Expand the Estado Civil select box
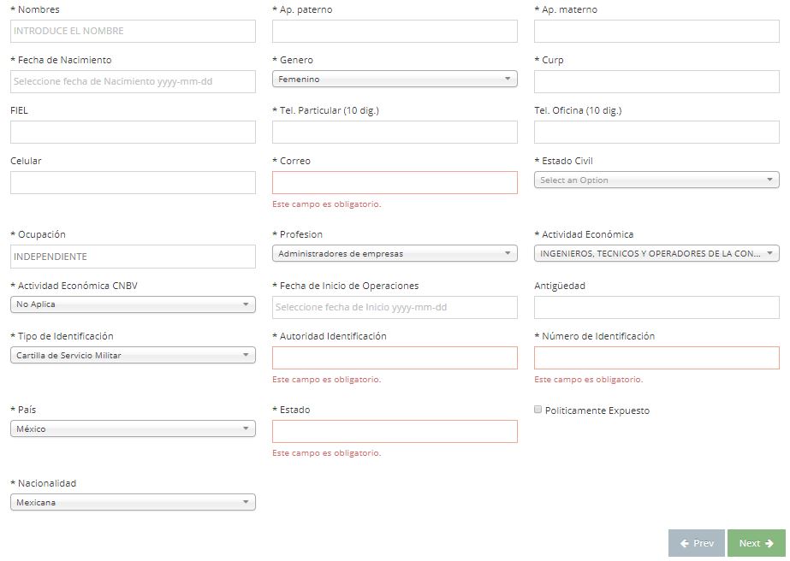The height and width of the screenshot is (561, 790). pos(656,180)
